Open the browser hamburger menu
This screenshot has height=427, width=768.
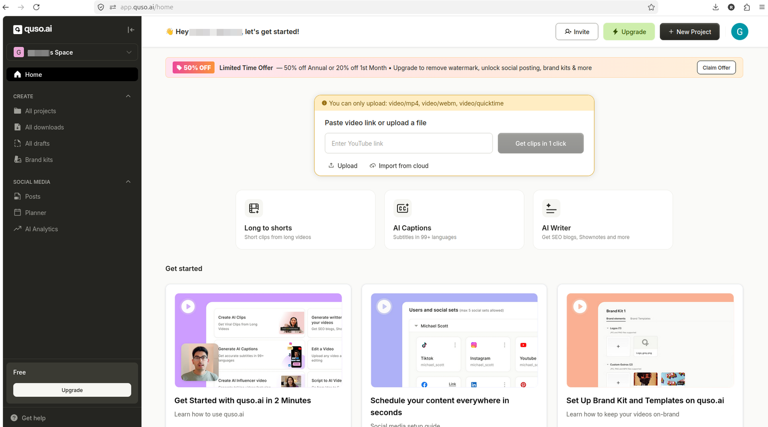[762, 7]
